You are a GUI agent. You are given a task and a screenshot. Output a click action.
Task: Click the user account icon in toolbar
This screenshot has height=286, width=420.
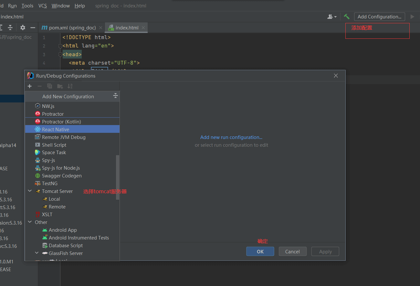click(330, 16)
